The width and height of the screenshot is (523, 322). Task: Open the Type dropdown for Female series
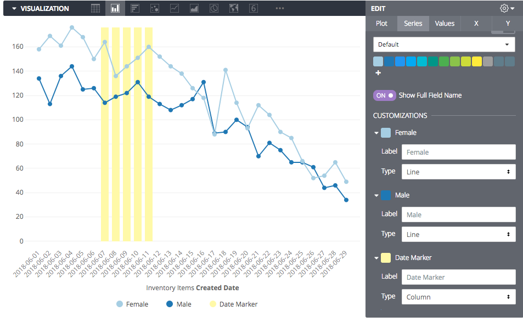click(459, 172)
